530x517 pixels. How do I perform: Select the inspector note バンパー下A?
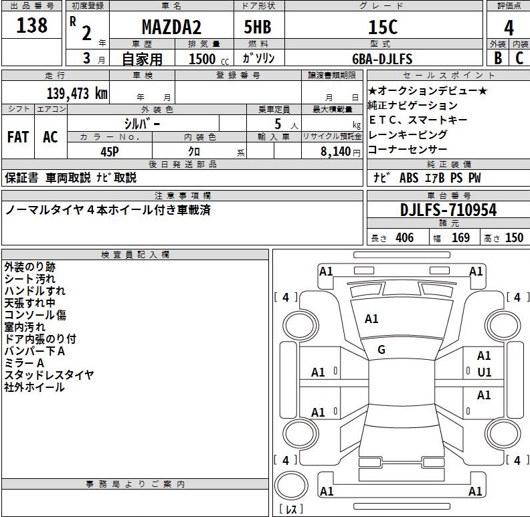(35, 351)
